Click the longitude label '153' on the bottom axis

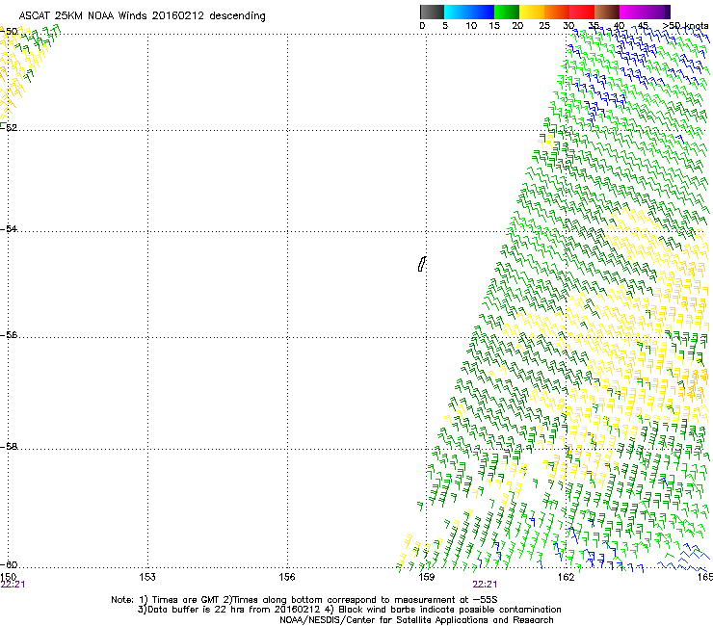[x=147, y=577]
